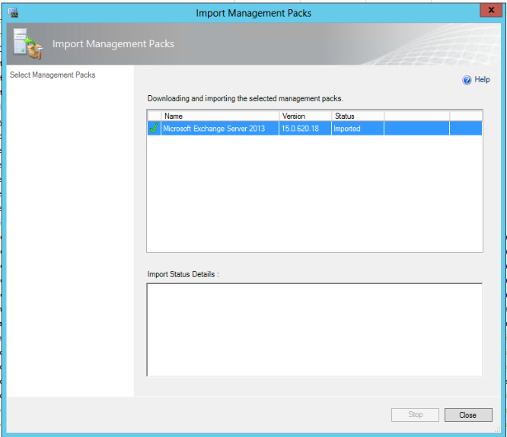
Task: Click the title bar application icon
Action: 13,12
